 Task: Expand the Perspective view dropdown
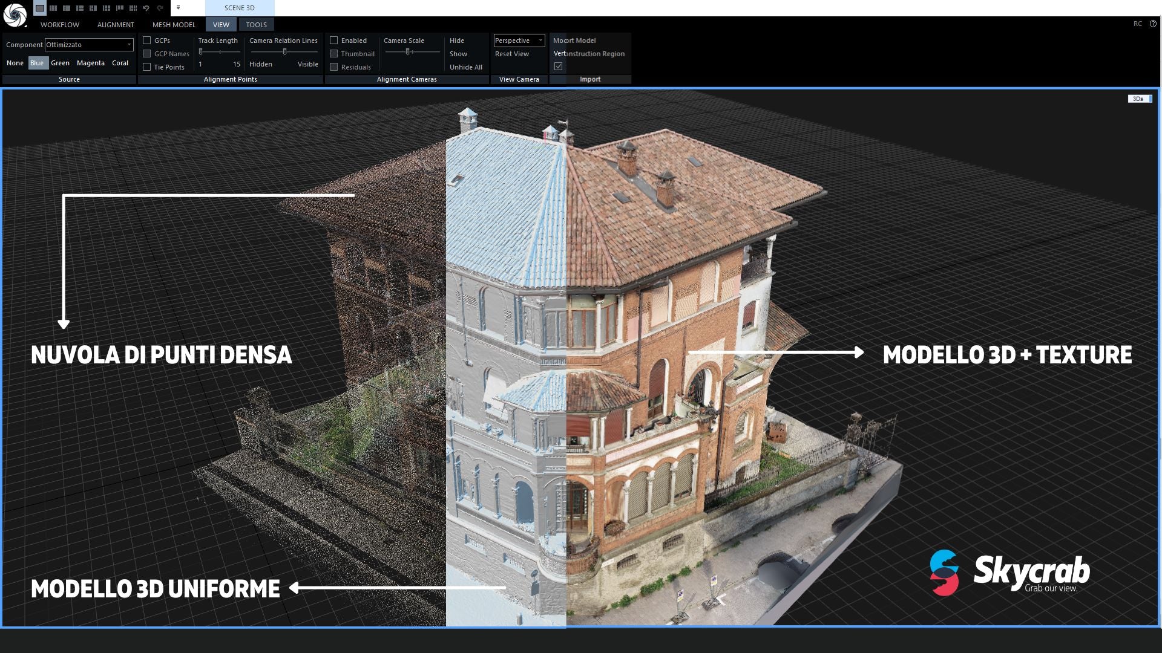tap(519, 41)
